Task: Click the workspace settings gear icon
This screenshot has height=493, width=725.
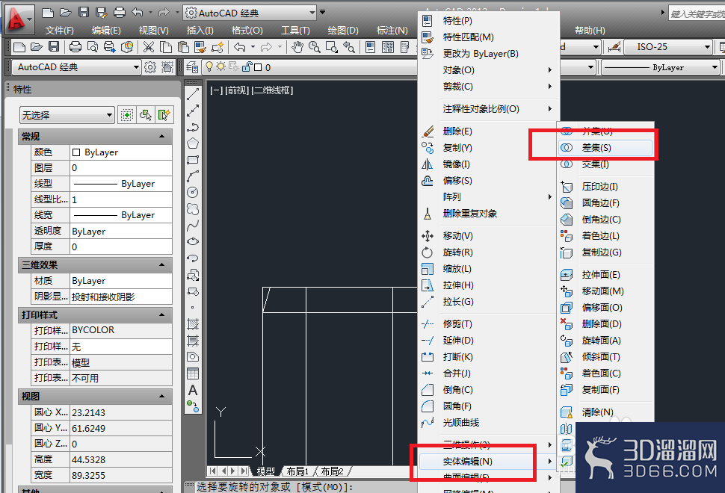Action: (x=150, y=67)
